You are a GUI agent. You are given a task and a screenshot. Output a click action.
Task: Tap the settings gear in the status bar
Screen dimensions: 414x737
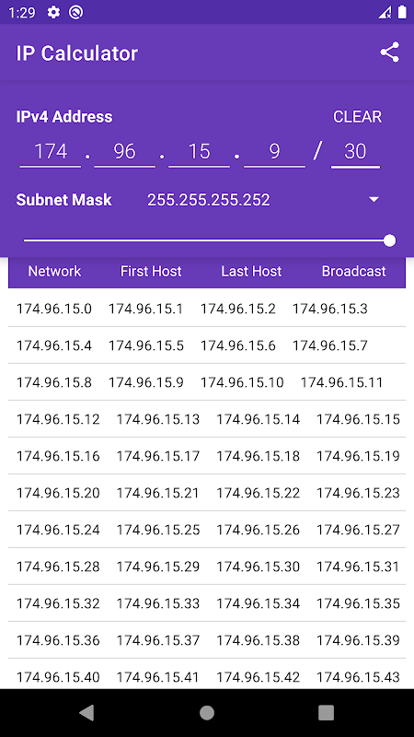pos(53,12)
